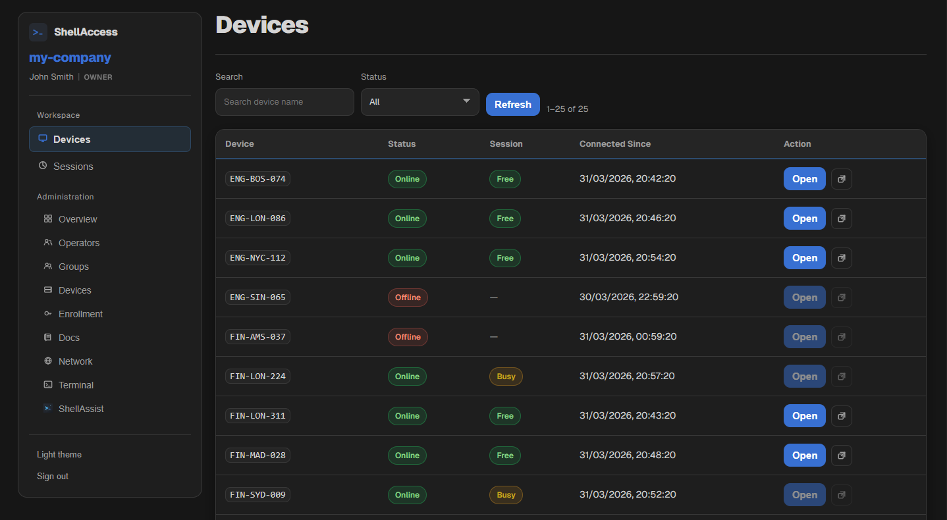Screen dimensions: 947x520
Task: Click the monitor icon beside Workspace Devices
Action: click(x=43, y=139)
